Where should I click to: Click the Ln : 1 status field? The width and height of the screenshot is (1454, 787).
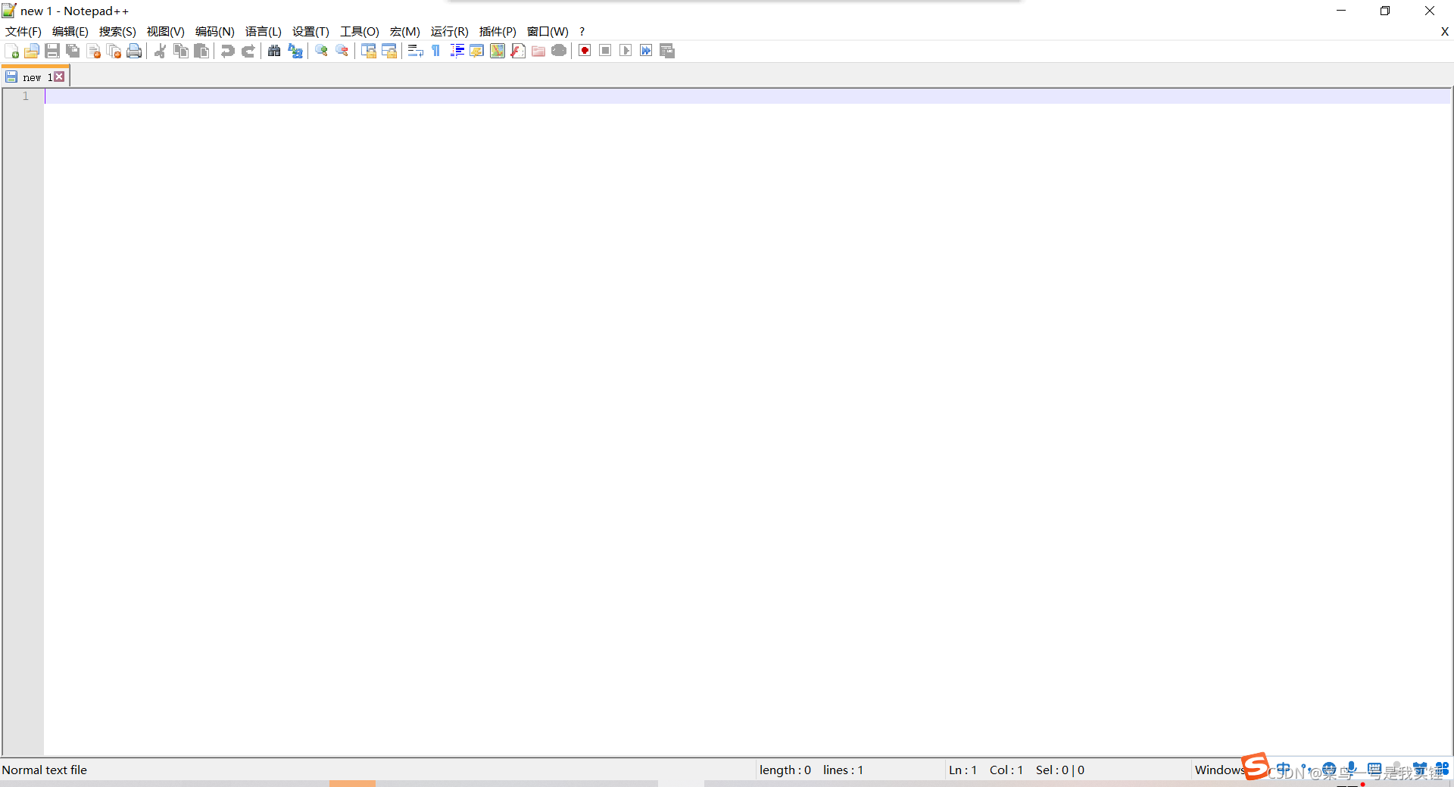click(x=963, y=770)
